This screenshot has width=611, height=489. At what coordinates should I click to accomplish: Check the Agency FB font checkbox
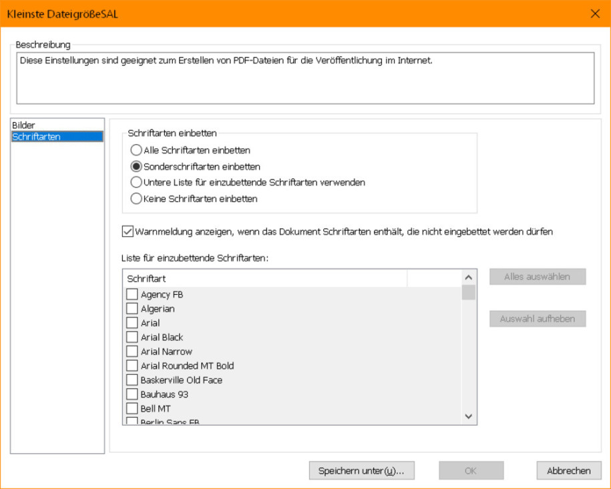(132, 294)
